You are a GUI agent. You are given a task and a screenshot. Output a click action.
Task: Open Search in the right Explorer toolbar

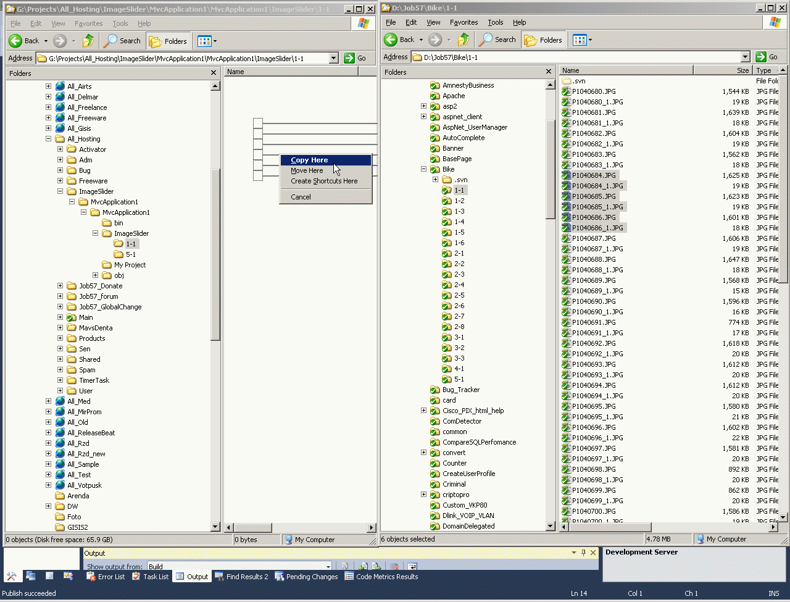click(498, 40)
